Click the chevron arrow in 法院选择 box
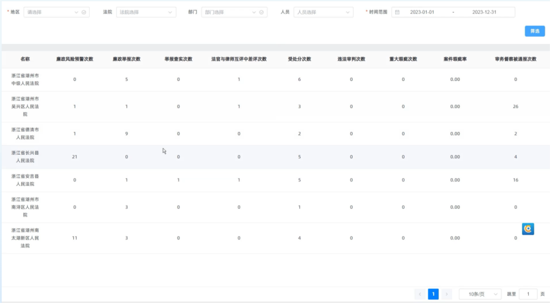 [170, 12]
